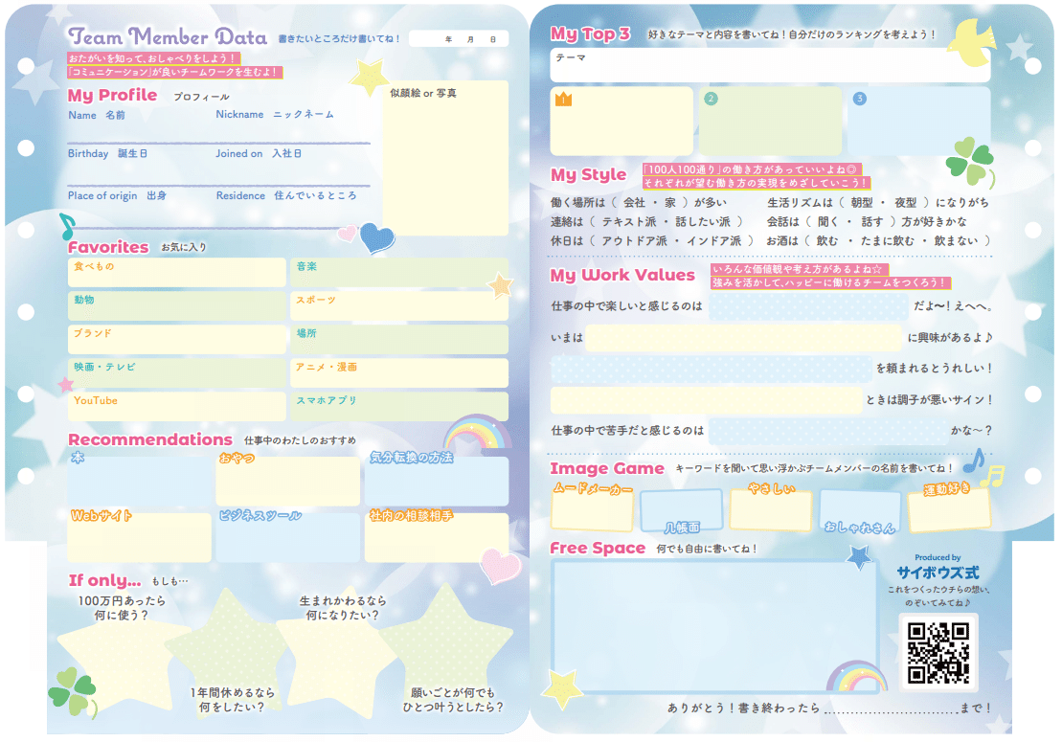Select the 話したい派 option for 連絡
The width and height of the screenshot is (1062, 742).
click(x=703, y=221)
